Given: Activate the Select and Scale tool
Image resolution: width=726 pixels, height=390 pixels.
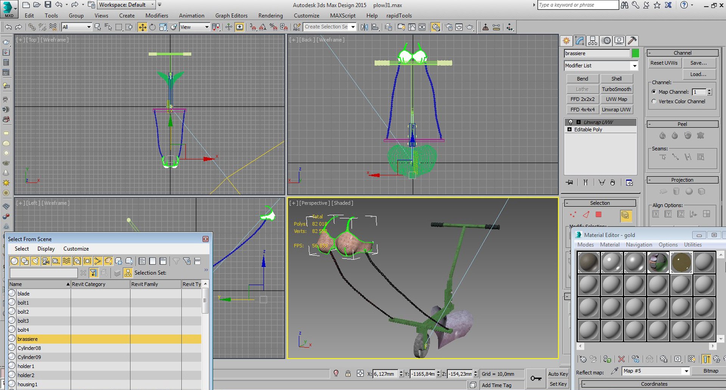Looking at the screenshot, I should pos(163,27).
